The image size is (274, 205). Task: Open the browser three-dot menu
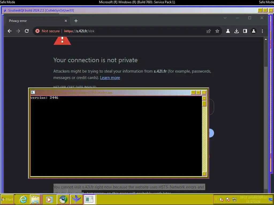coord(262,31)
